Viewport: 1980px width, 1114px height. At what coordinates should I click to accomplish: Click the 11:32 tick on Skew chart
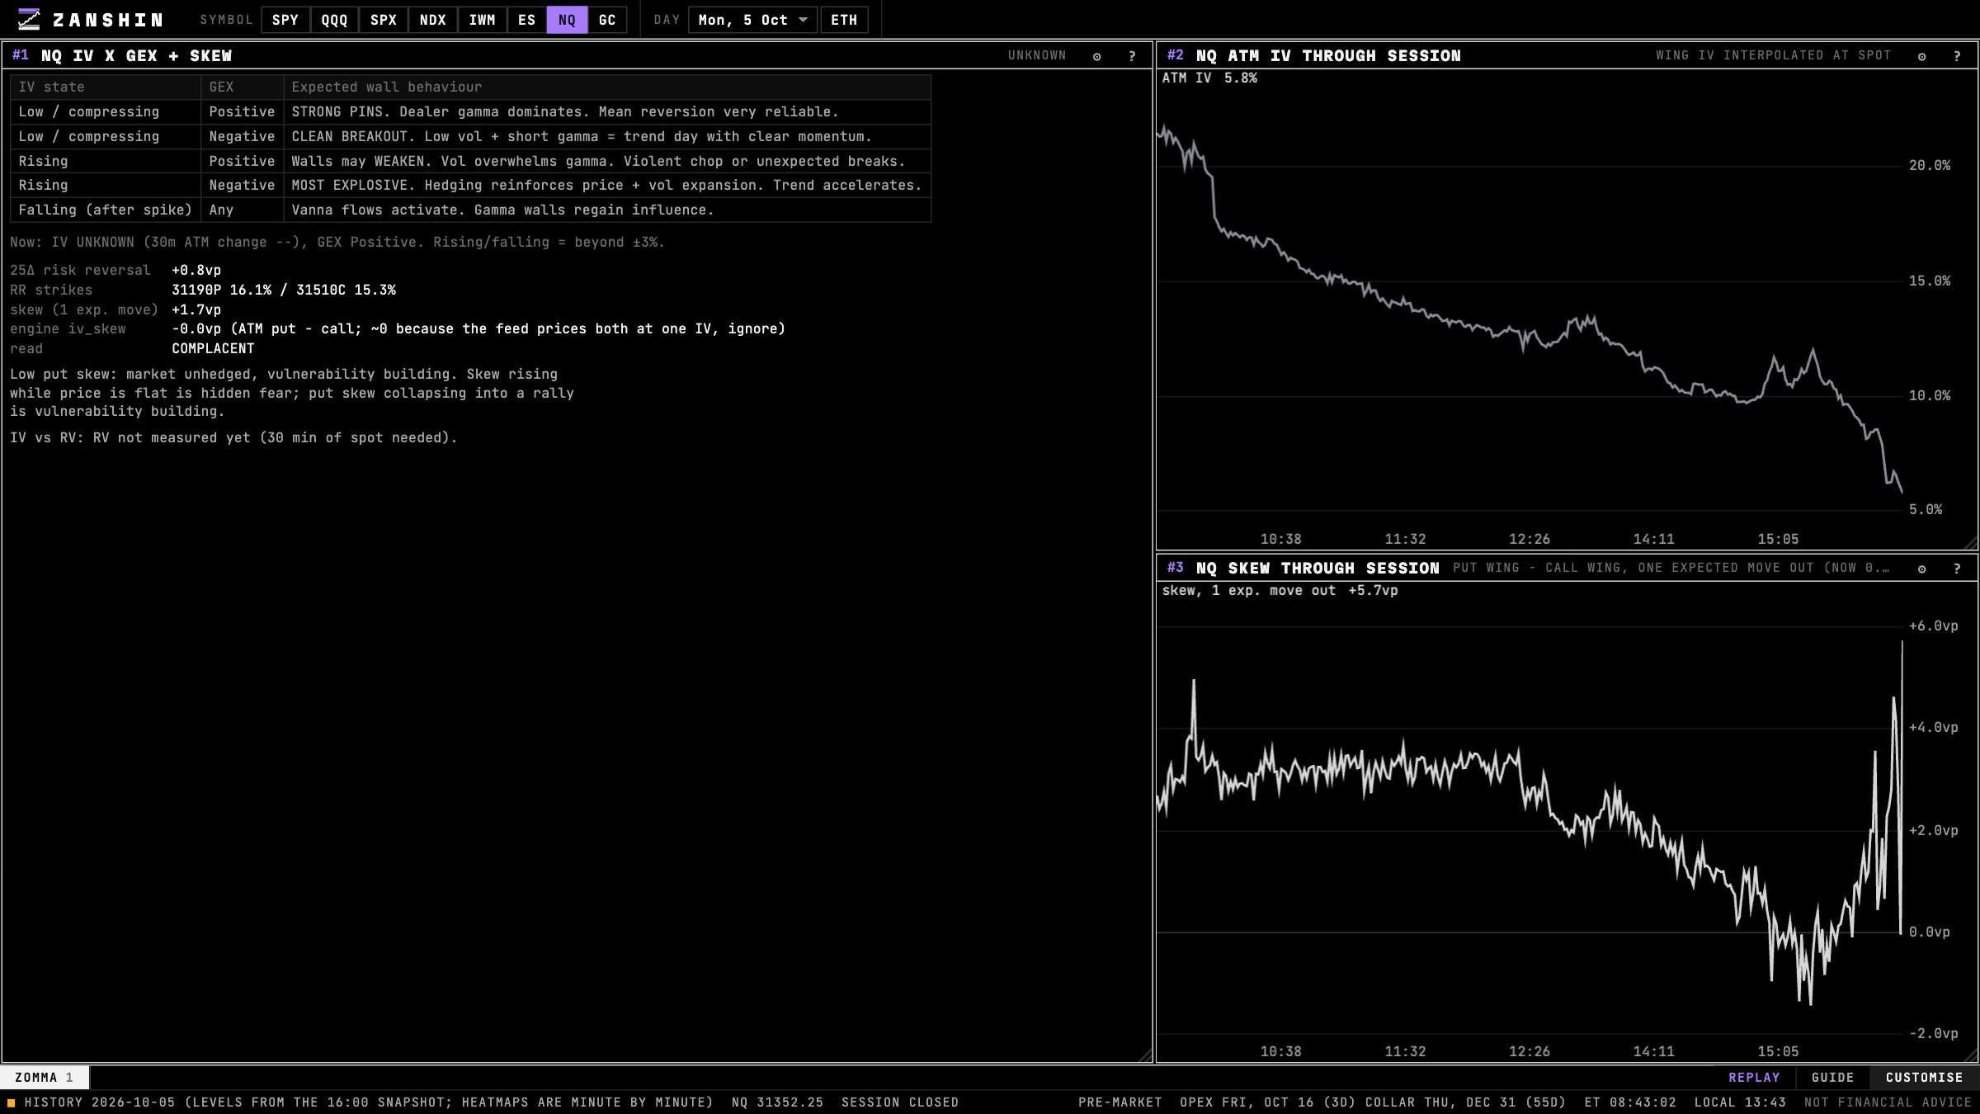pyautogui.click(x=1405, y=1052)
